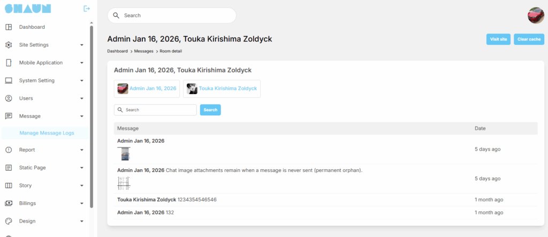Viewport: 548px width, 237px height.
Task: Click the sidebar collapse logout-arrow icon
Action: coord(87,9)
